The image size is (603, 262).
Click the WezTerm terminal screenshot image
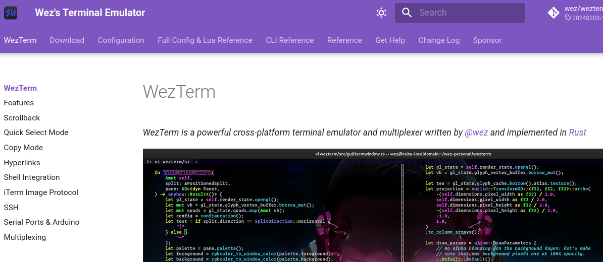373,207
